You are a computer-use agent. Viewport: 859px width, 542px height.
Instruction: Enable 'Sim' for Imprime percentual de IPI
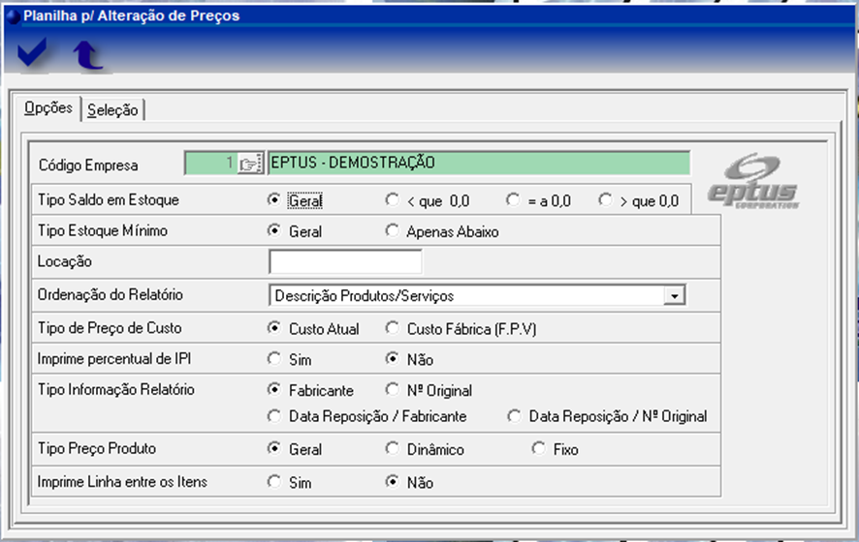coord(274,359)
